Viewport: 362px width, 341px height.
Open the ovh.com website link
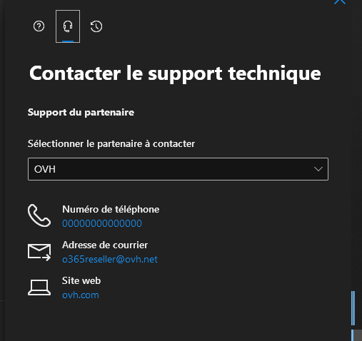81,295
